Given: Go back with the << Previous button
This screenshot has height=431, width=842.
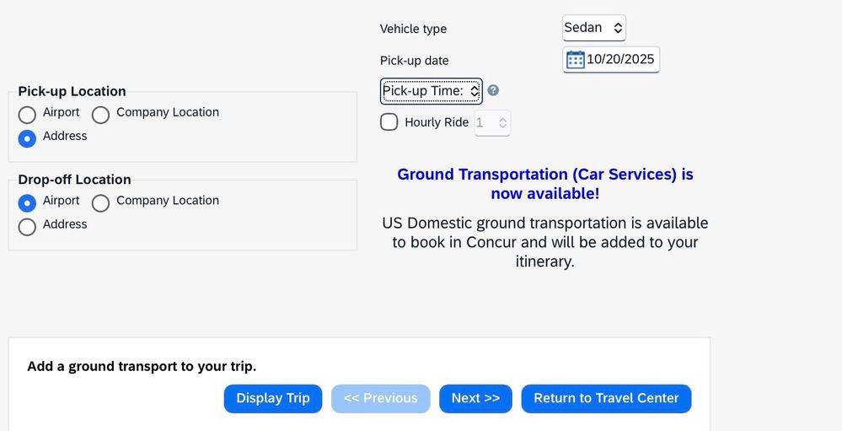Looking at the screenshot, I should [x=381, y=398].
